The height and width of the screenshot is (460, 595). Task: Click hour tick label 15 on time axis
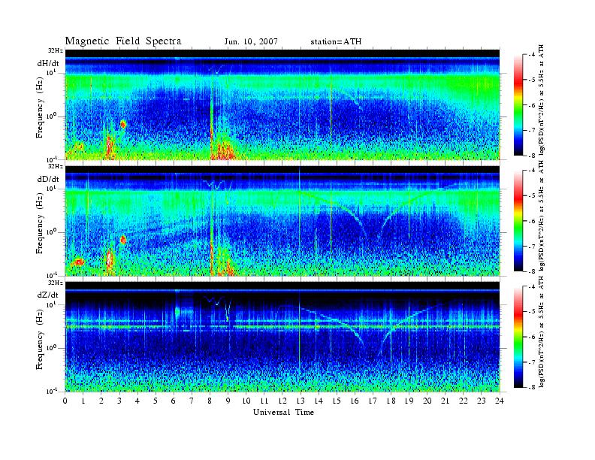point(337,401)
